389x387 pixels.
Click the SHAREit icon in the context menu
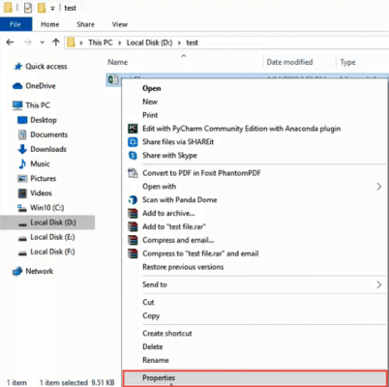[x=133, y=142]
